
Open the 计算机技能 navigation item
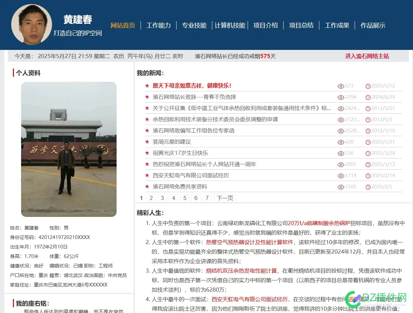coord(230,25)
